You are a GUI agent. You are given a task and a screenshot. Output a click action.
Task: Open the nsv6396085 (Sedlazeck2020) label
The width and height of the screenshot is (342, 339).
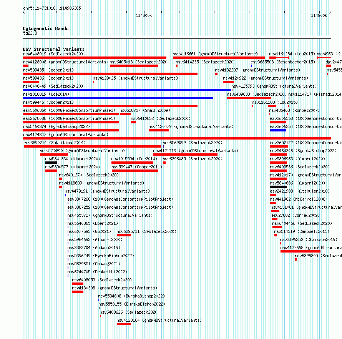(x=193, y=159)
